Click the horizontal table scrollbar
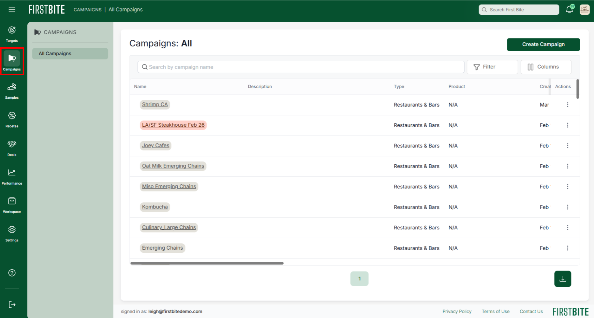Viewport: 594px width, 318px height. point(207,263)
